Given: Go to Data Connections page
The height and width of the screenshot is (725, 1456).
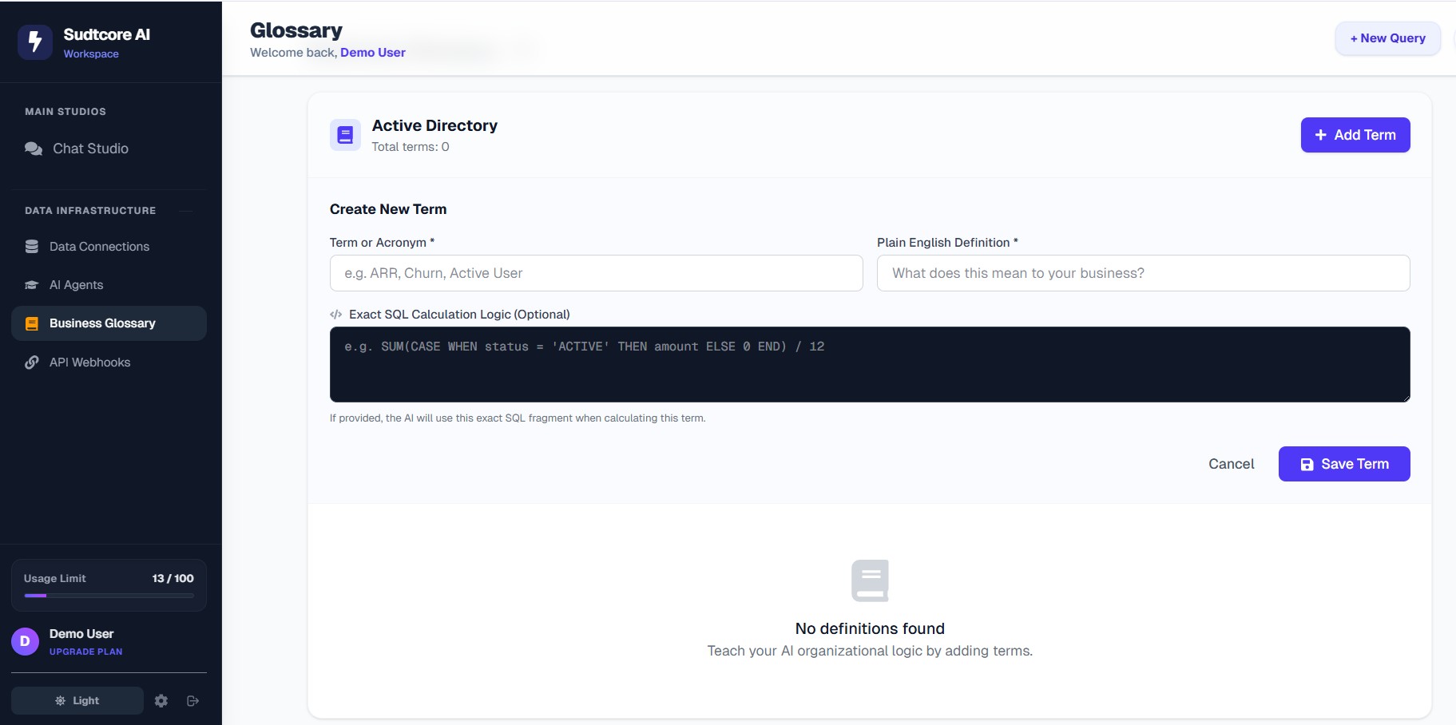Looking at the screenshot, I should [99, 247].
